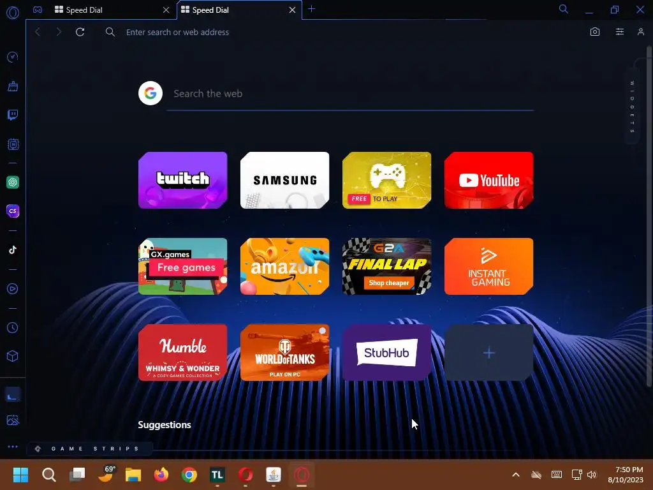Open a new tab with plus button
The height and width of the screenshot is (490, 653).
point(311,9)
